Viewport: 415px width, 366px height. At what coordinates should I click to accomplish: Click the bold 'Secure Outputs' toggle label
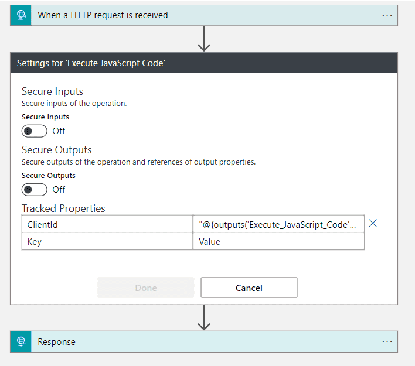[x=49, y=176]
